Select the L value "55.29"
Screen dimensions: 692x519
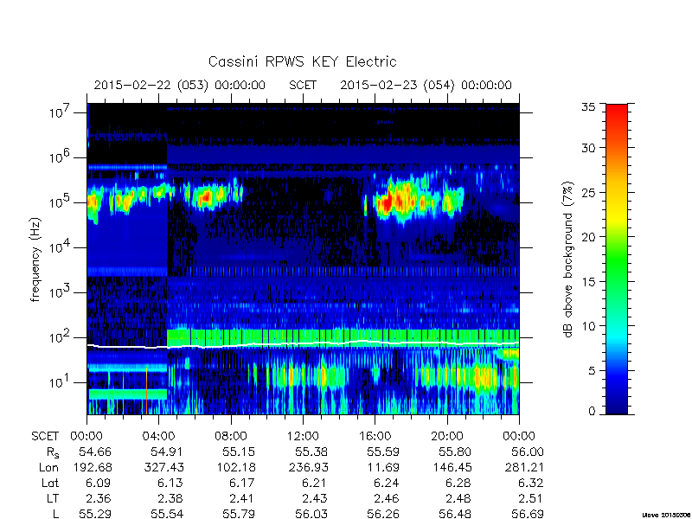pos(95,514)
